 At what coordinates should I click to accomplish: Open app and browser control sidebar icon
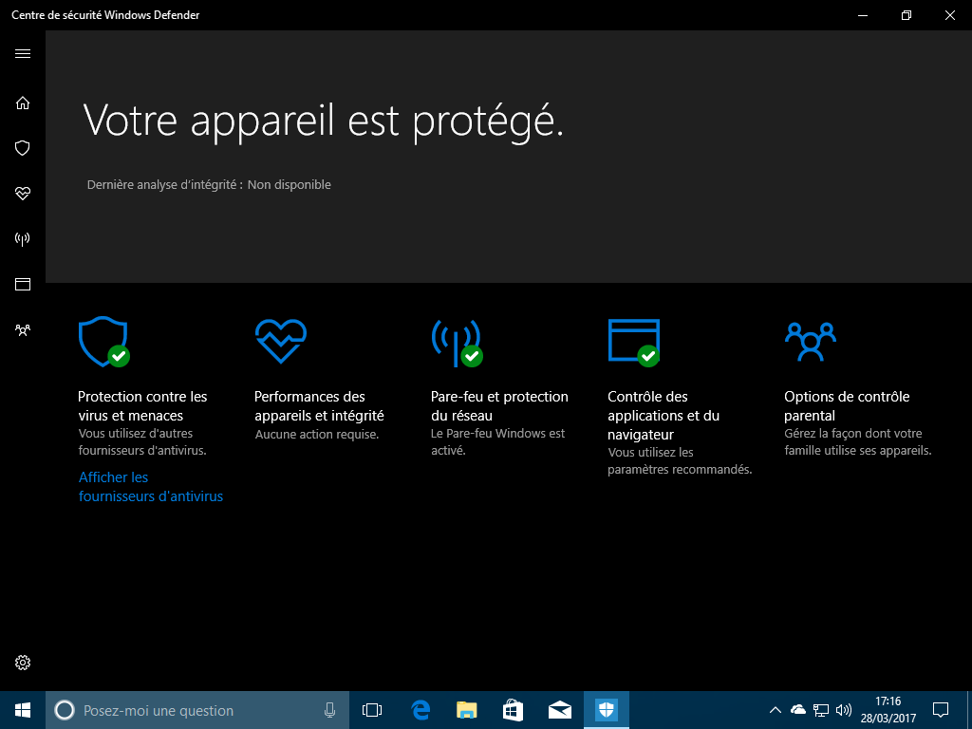click(23, 285)
